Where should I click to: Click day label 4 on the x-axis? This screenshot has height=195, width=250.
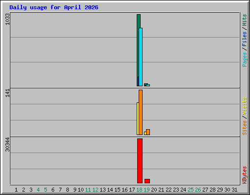pos(38,190)
